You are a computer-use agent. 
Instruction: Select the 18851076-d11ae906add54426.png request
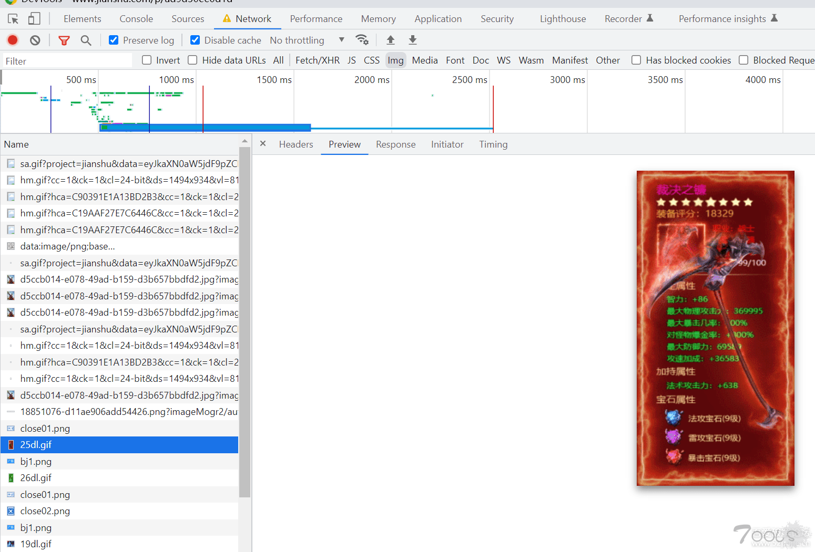119,412
